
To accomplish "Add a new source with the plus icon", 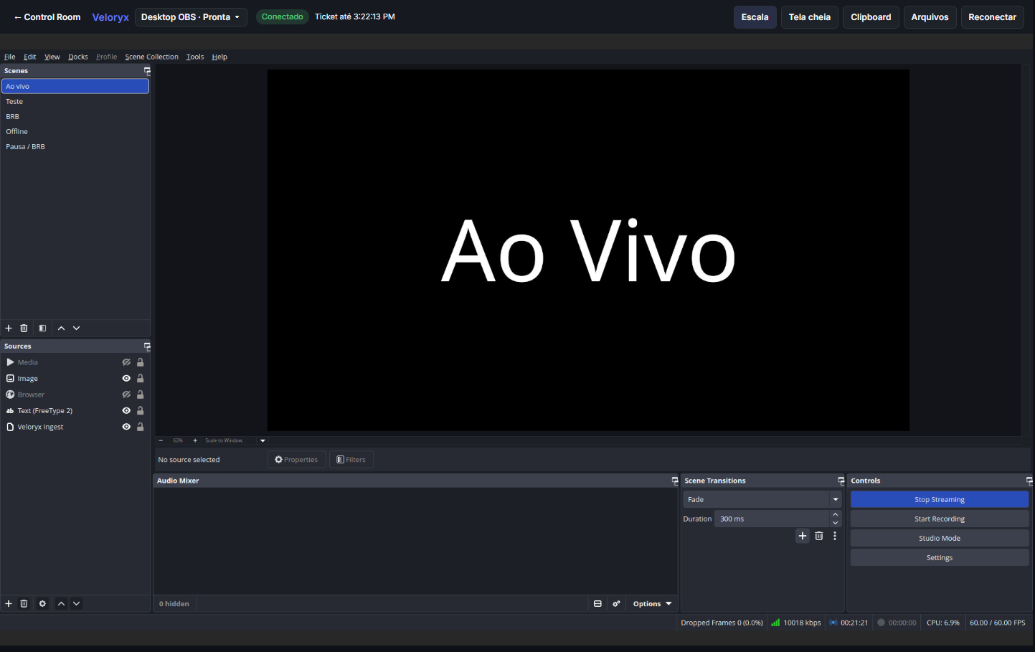I will click(x=9, y=603).
